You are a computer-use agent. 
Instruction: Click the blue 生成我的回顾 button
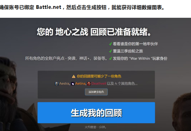coord(96,113)
